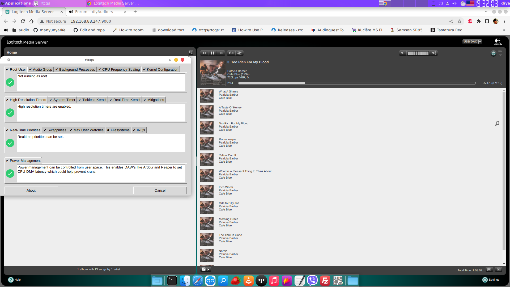Screen dimensions: 510x287
Task: Open the browser extensions puzzle icon
Action: pos(479,21)
